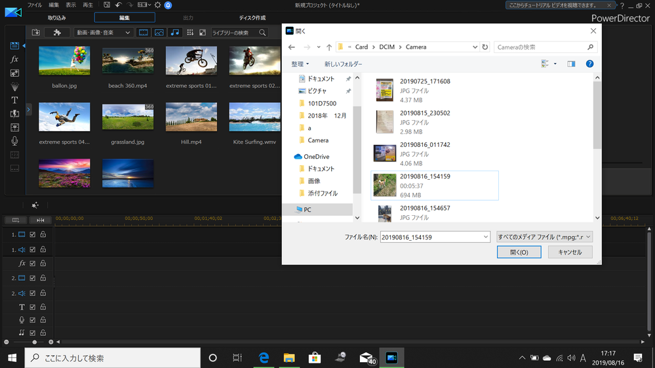Open the Title Room T icon
This screenshot has width=655, height=368.
pos(14,100)
